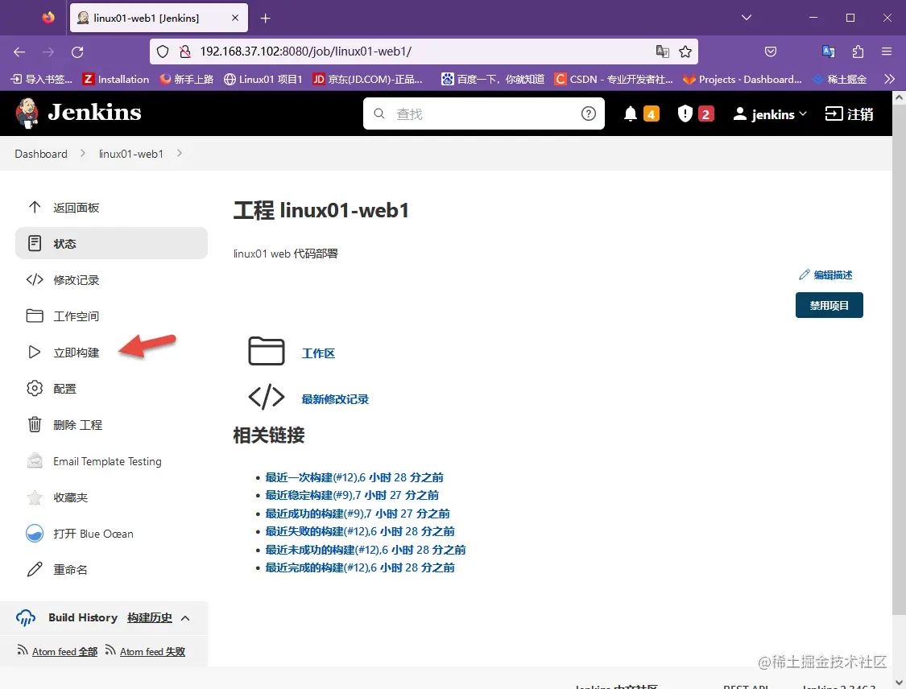
Task: Click the folder icon beside 工作空间
Action: coord(35,316)
